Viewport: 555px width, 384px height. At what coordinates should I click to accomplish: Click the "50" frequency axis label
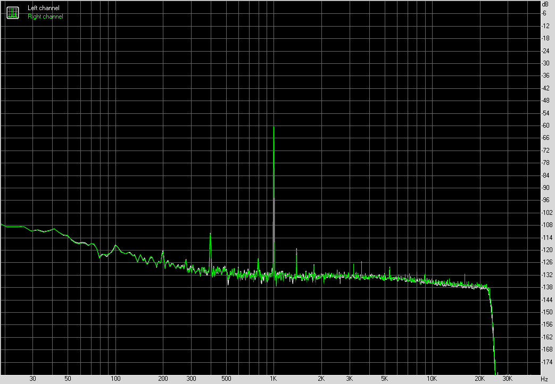pyautogui.click(x=68, y=379)
